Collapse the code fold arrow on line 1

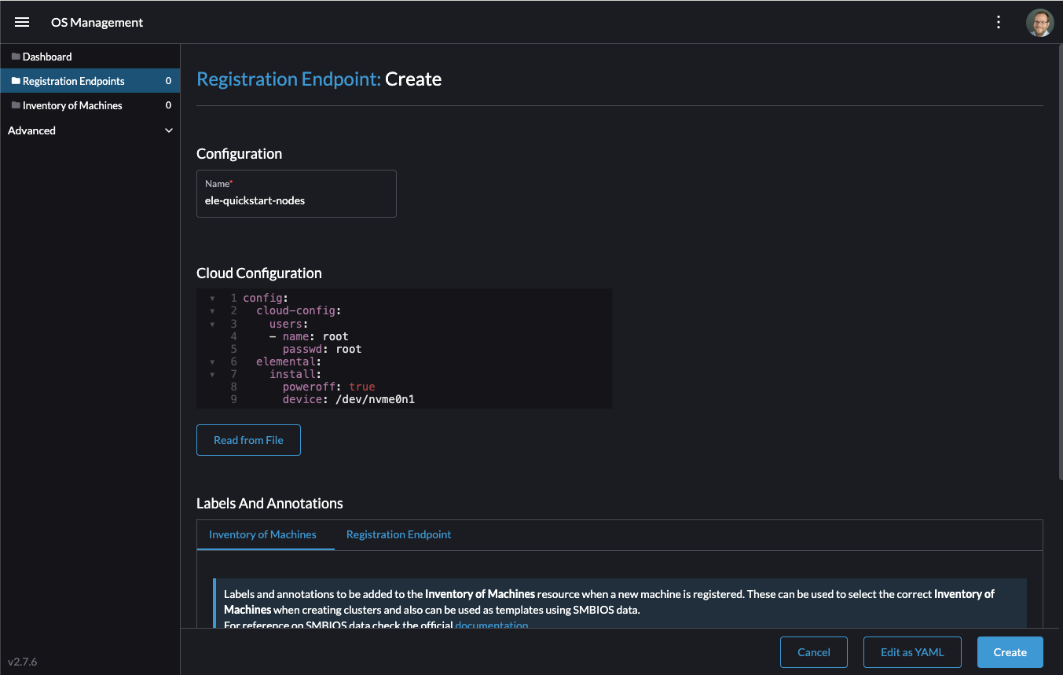coord(212,299)
